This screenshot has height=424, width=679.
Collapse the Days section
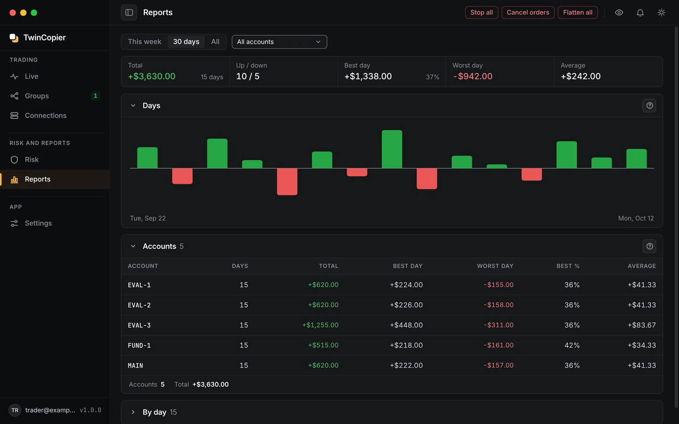pyautogui.click(x=133, y=106)
